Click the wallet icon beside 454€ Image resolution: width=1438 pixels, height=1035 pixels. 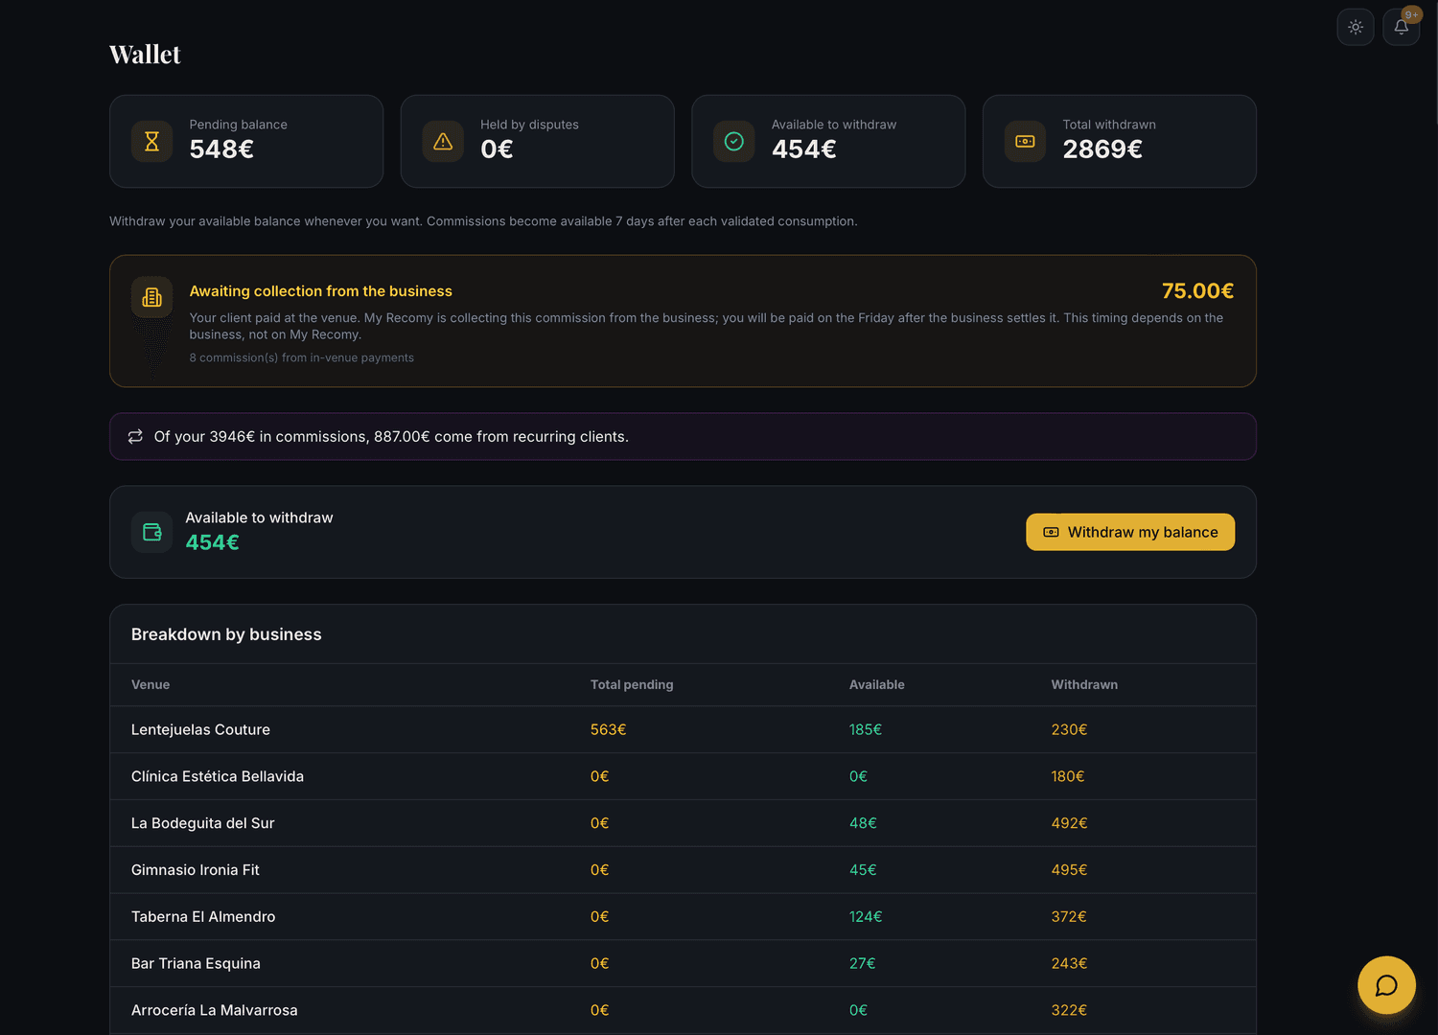(x=151, y=532)
